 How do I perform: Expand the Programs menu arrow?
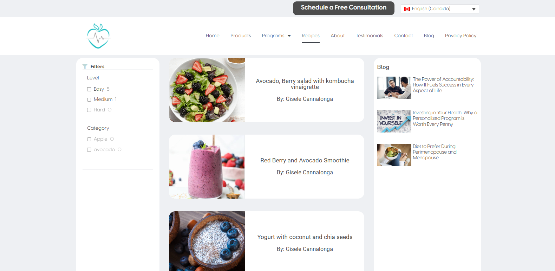click(289, 36)
